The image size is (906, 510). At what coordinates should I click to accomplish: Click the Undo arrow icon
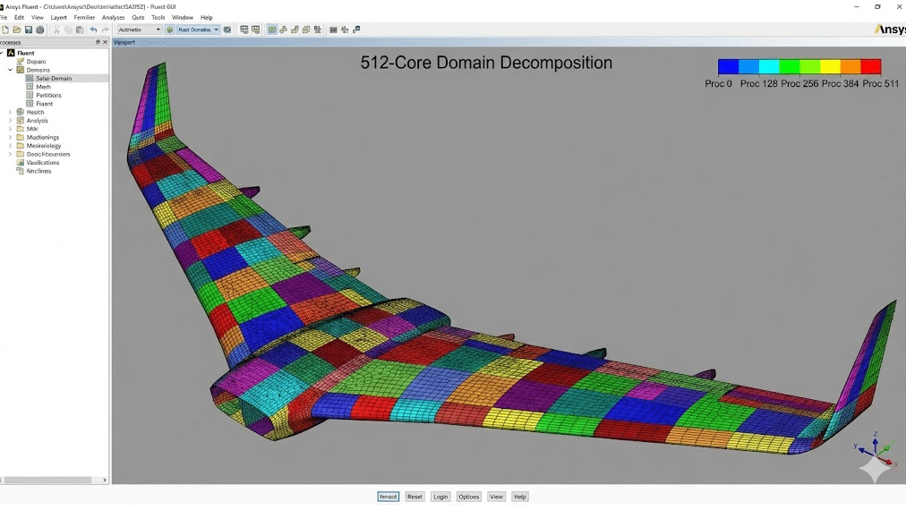[x=93, y=30]
